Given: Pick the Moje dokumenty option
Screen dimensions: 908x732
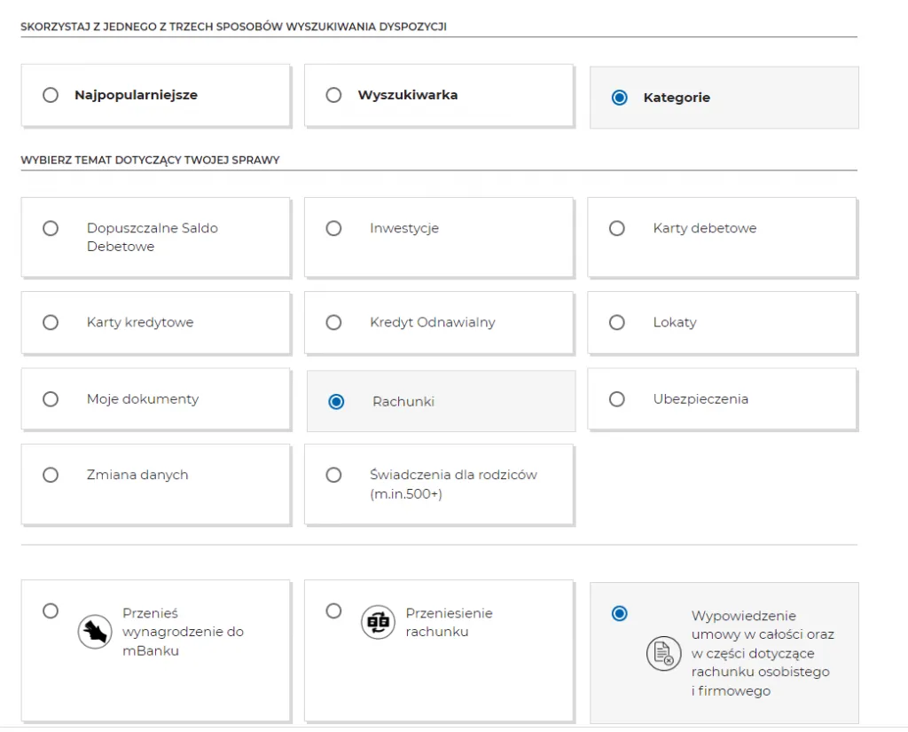Looking at the screenshot, I should click(x=51, y=399).
